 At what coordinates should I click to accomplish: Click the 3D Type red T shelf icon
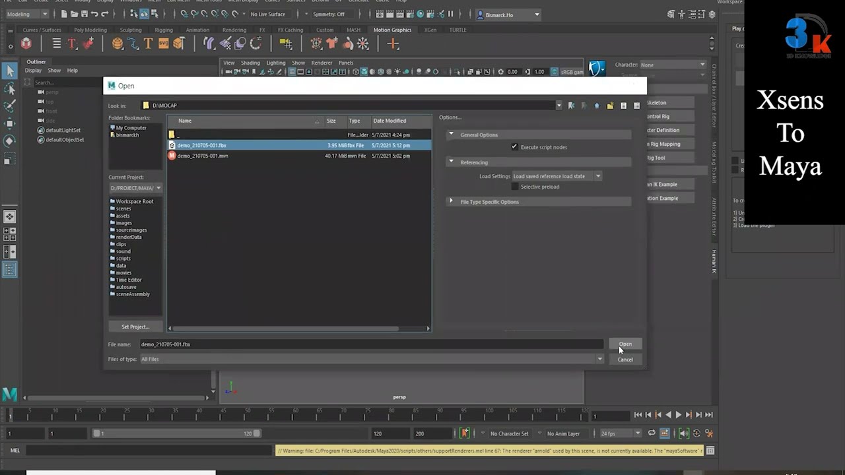72,44
